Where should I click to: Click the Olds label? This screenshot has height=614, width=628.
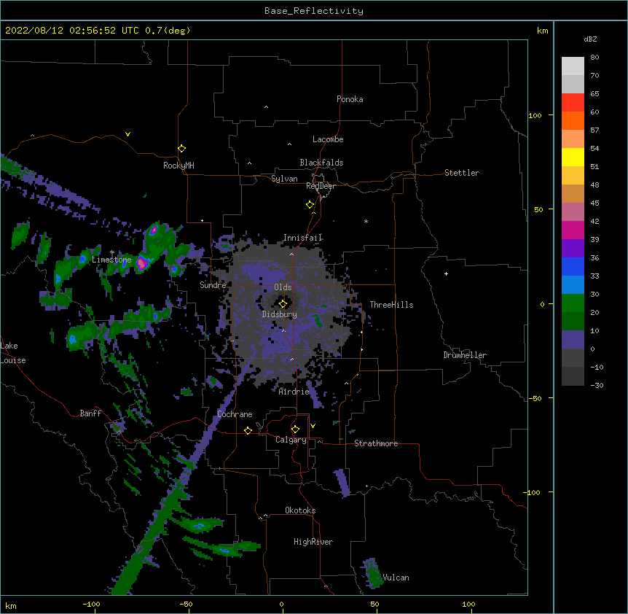(283, 287)
